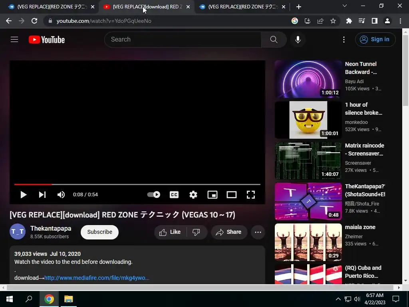Open YouTube settings three-dot menu

[x=344, y=40]
